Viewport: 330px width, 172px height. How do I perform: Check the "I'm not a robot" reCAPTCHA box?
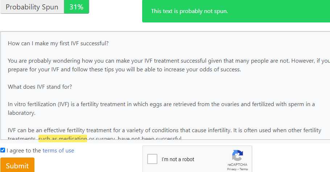153,159
